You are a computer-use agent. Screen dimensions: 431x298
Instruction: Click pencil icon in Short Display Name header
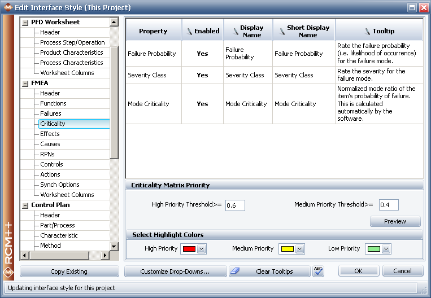coord(280,31)
